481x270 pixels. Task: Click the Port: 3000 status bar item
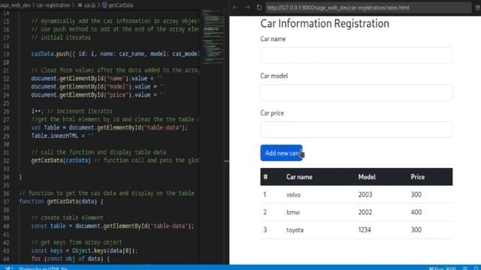tap(443, 268)
